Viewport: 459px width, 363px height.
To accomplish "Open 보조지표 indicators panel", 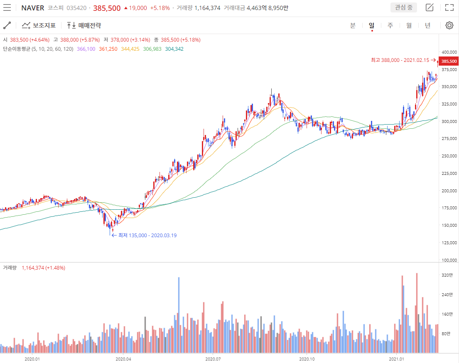I will 39,25.
